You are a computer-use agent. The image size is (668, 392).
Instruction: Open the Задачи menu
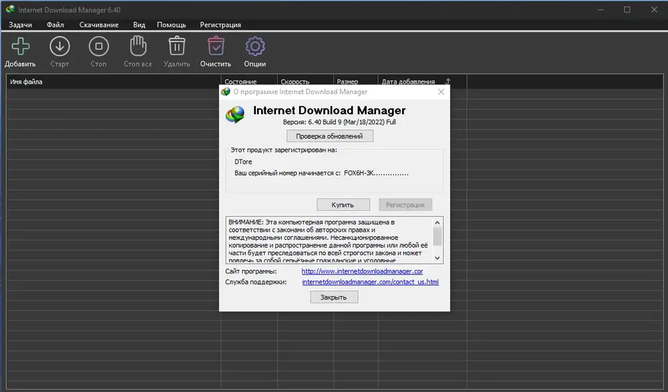coord(20,25)
